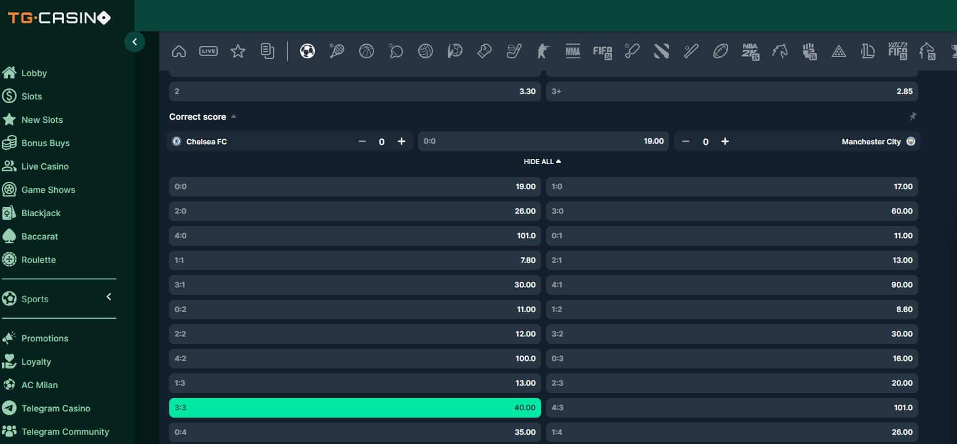Image resolution: width=957 pixels, height=444 pixels.
Task: Increase Chelsea FC goals with plus
Action: 402,141
